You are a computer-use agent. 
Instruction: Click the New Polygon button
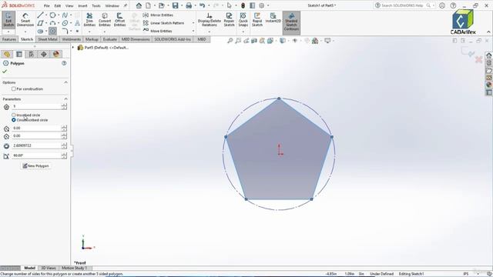point(36,166)
